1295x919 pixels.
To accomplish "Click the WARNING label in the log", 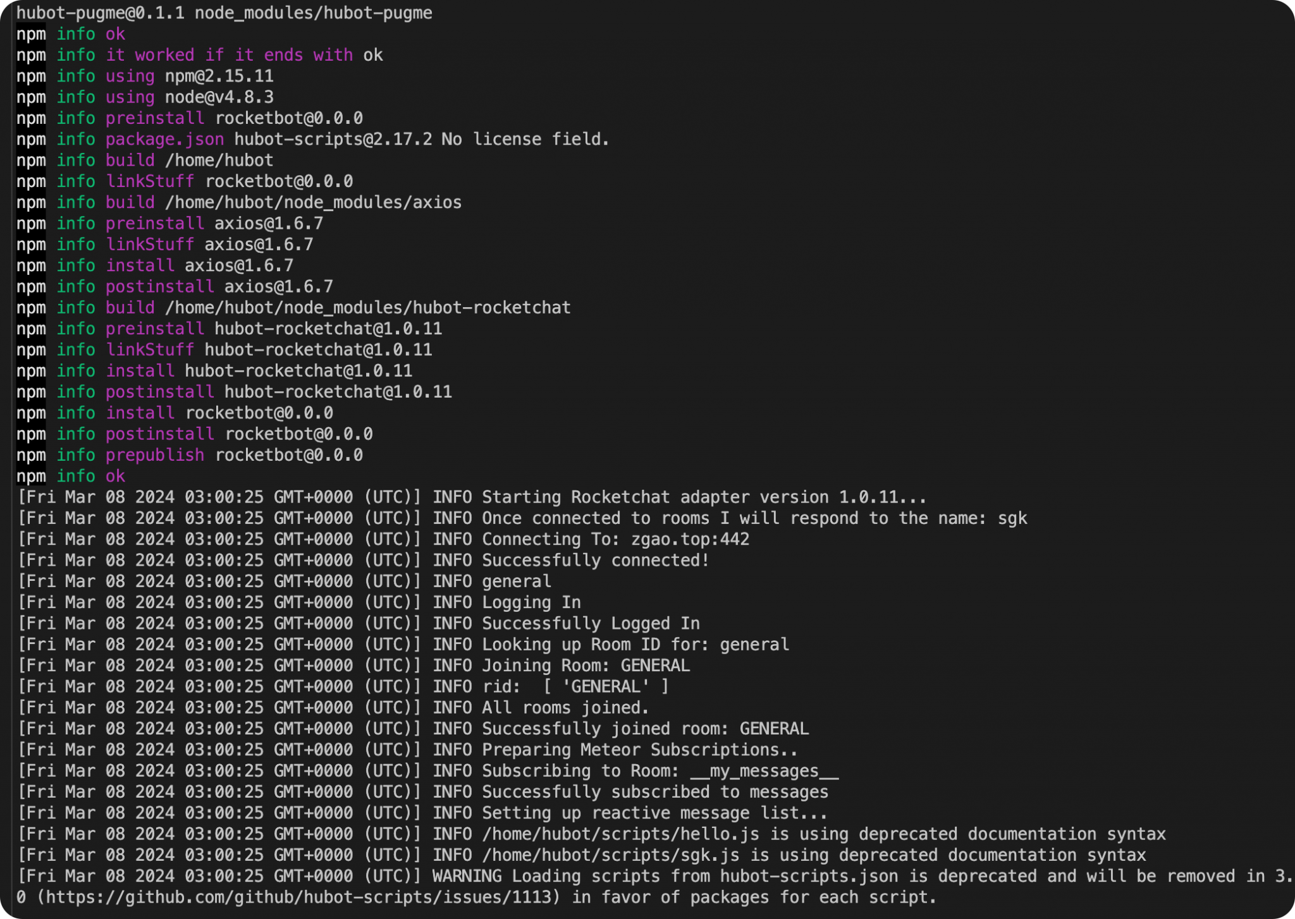I will tap(467, 877).
